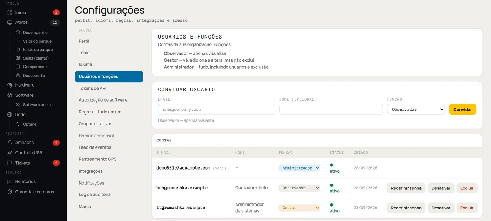Click the Software oculto eye-off icon
Screen dimensions: 491x221
coord(18,105)
